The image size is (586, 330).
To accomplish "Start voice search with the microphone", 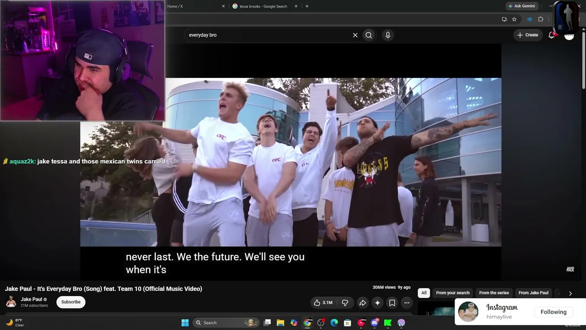I will (x=388, y=35).
